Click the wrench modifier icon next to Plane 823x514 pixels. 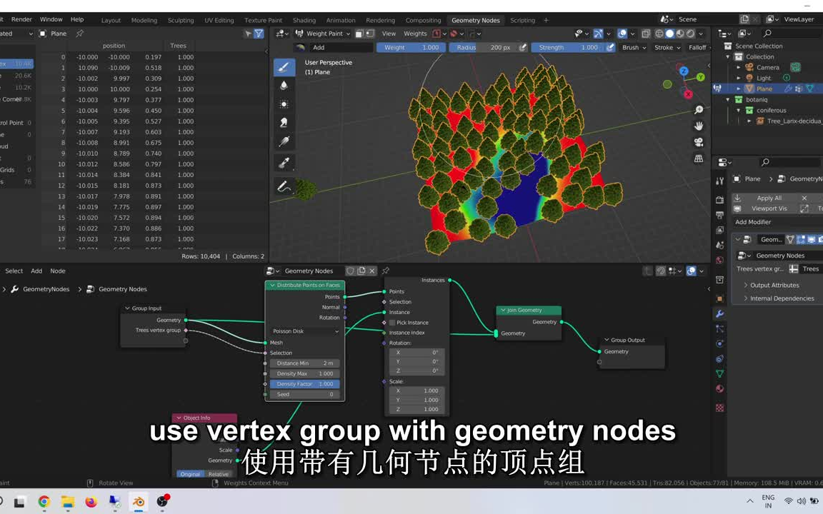(788, 89)
